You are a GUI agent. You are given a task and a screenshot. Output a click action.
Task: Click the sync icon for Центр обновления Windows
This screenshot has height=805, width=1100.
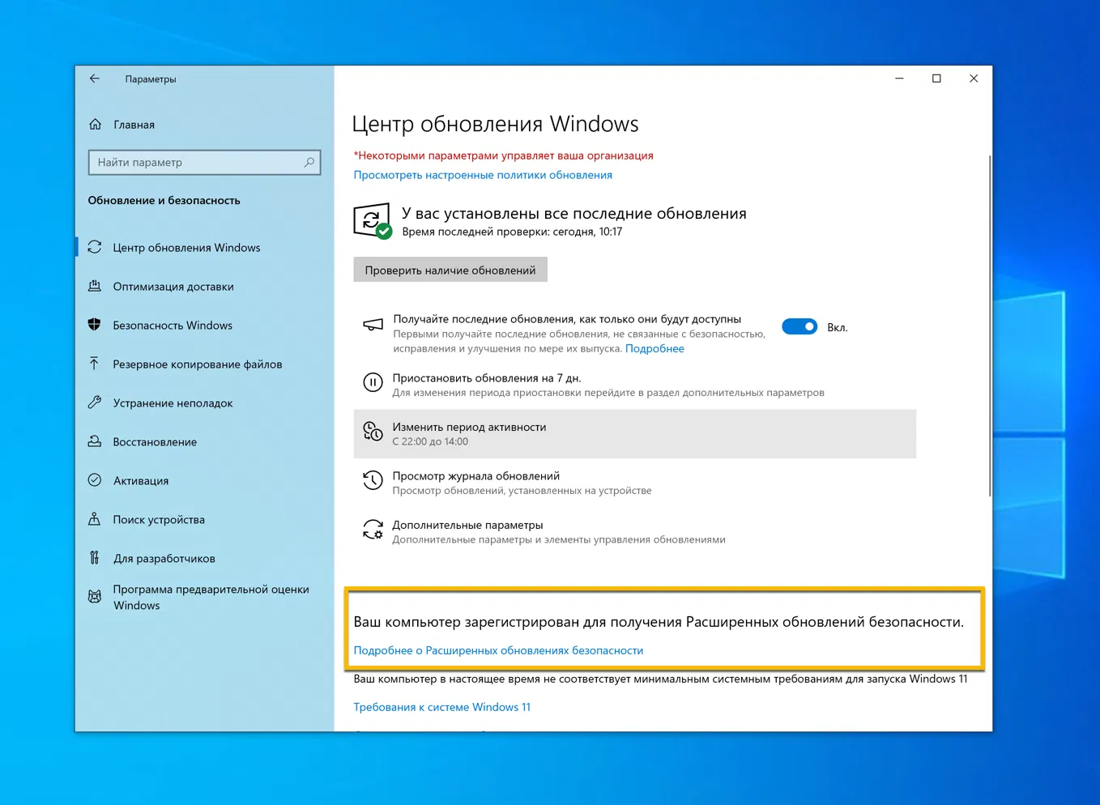(95, 247)
